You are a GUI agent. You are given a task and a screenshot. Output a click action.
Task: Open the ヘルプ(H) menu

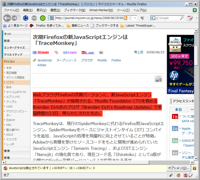pos(140,10)
